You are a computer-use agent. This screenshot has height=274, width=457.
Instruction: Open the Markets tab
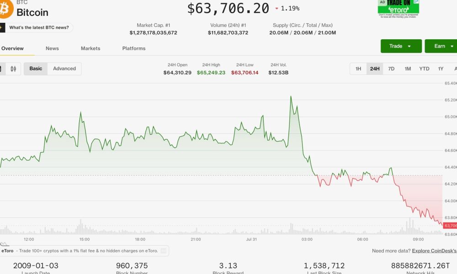pos(90,48)
